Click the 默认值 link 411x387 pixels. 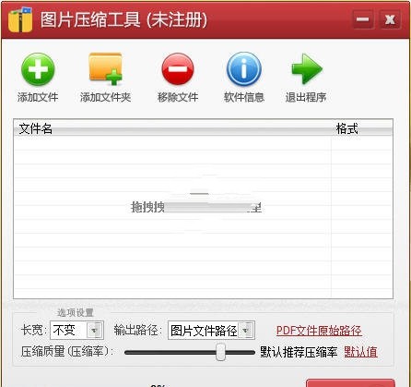[360, 352]
